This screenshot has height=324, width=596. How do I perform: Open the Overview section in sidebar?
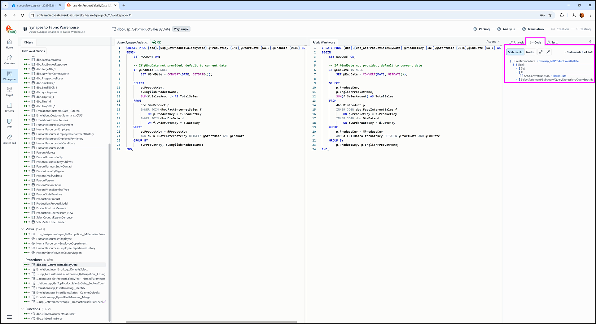click(9, 60)
